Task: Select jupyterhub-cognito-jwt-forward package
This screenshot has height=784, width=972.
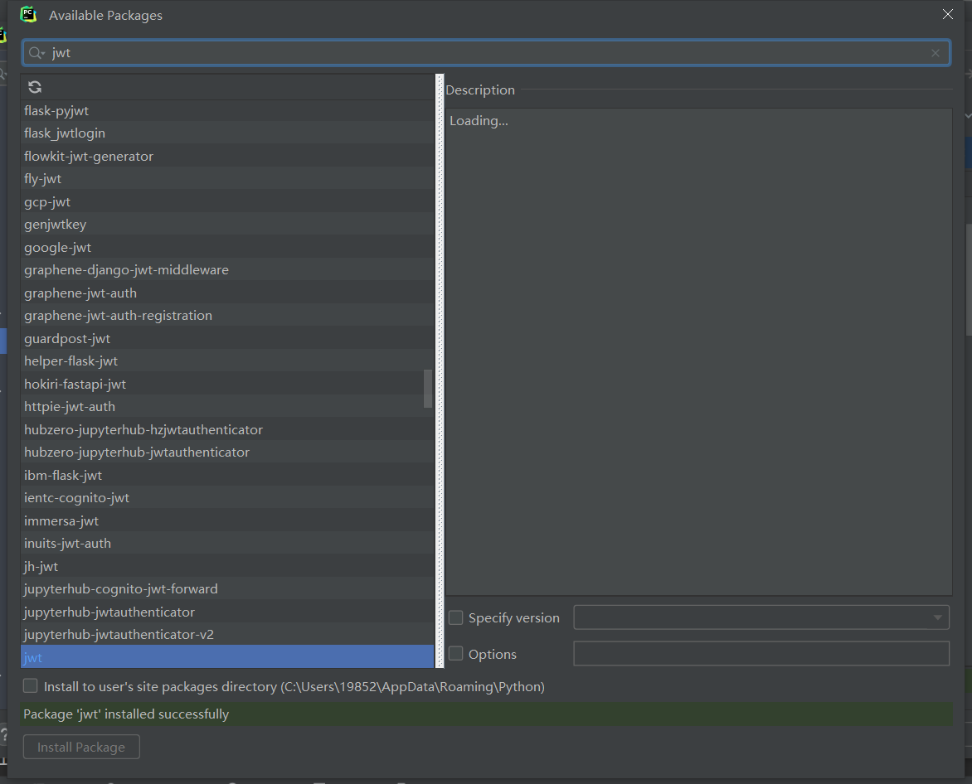Action: click(x=227, y=588)
